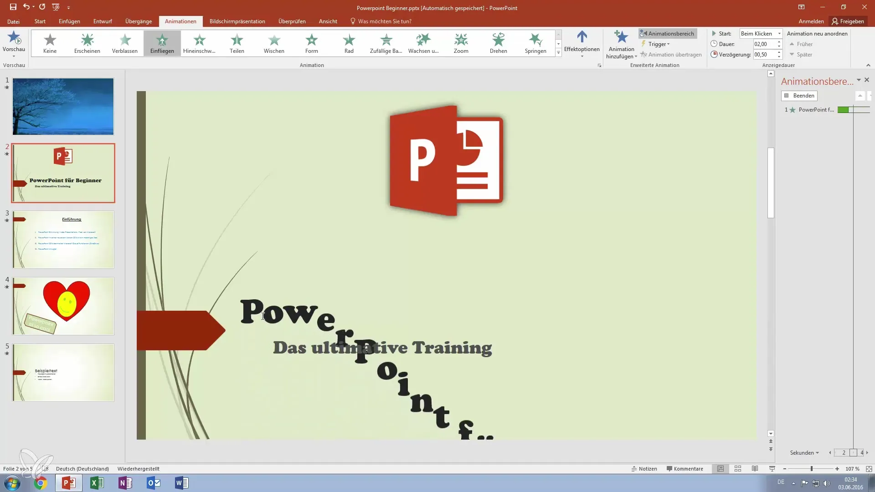This screenshot has width=875, height=492.
Task: Click the redo icon in quick access
Action: pos(42,7)
